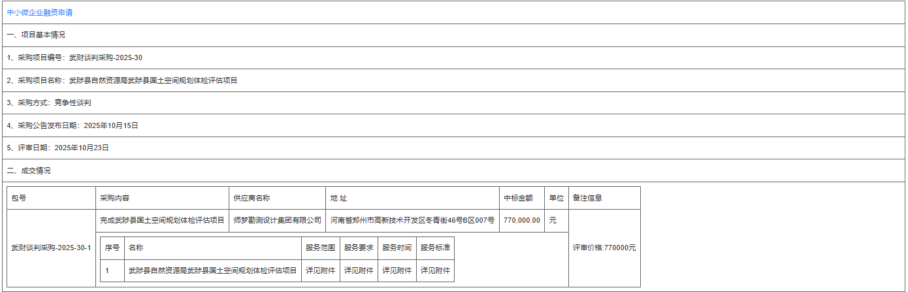
Task: Click 详见附件 under the 服务时间 column
Action: (x=397, y=270)
